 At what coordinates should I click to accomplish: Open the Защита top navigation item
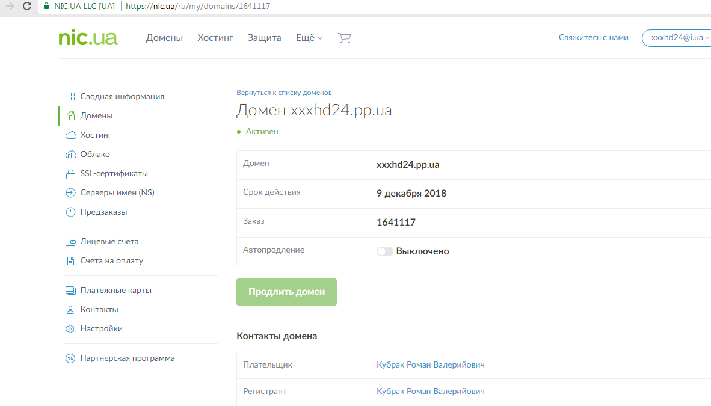(x=264, y=38)
